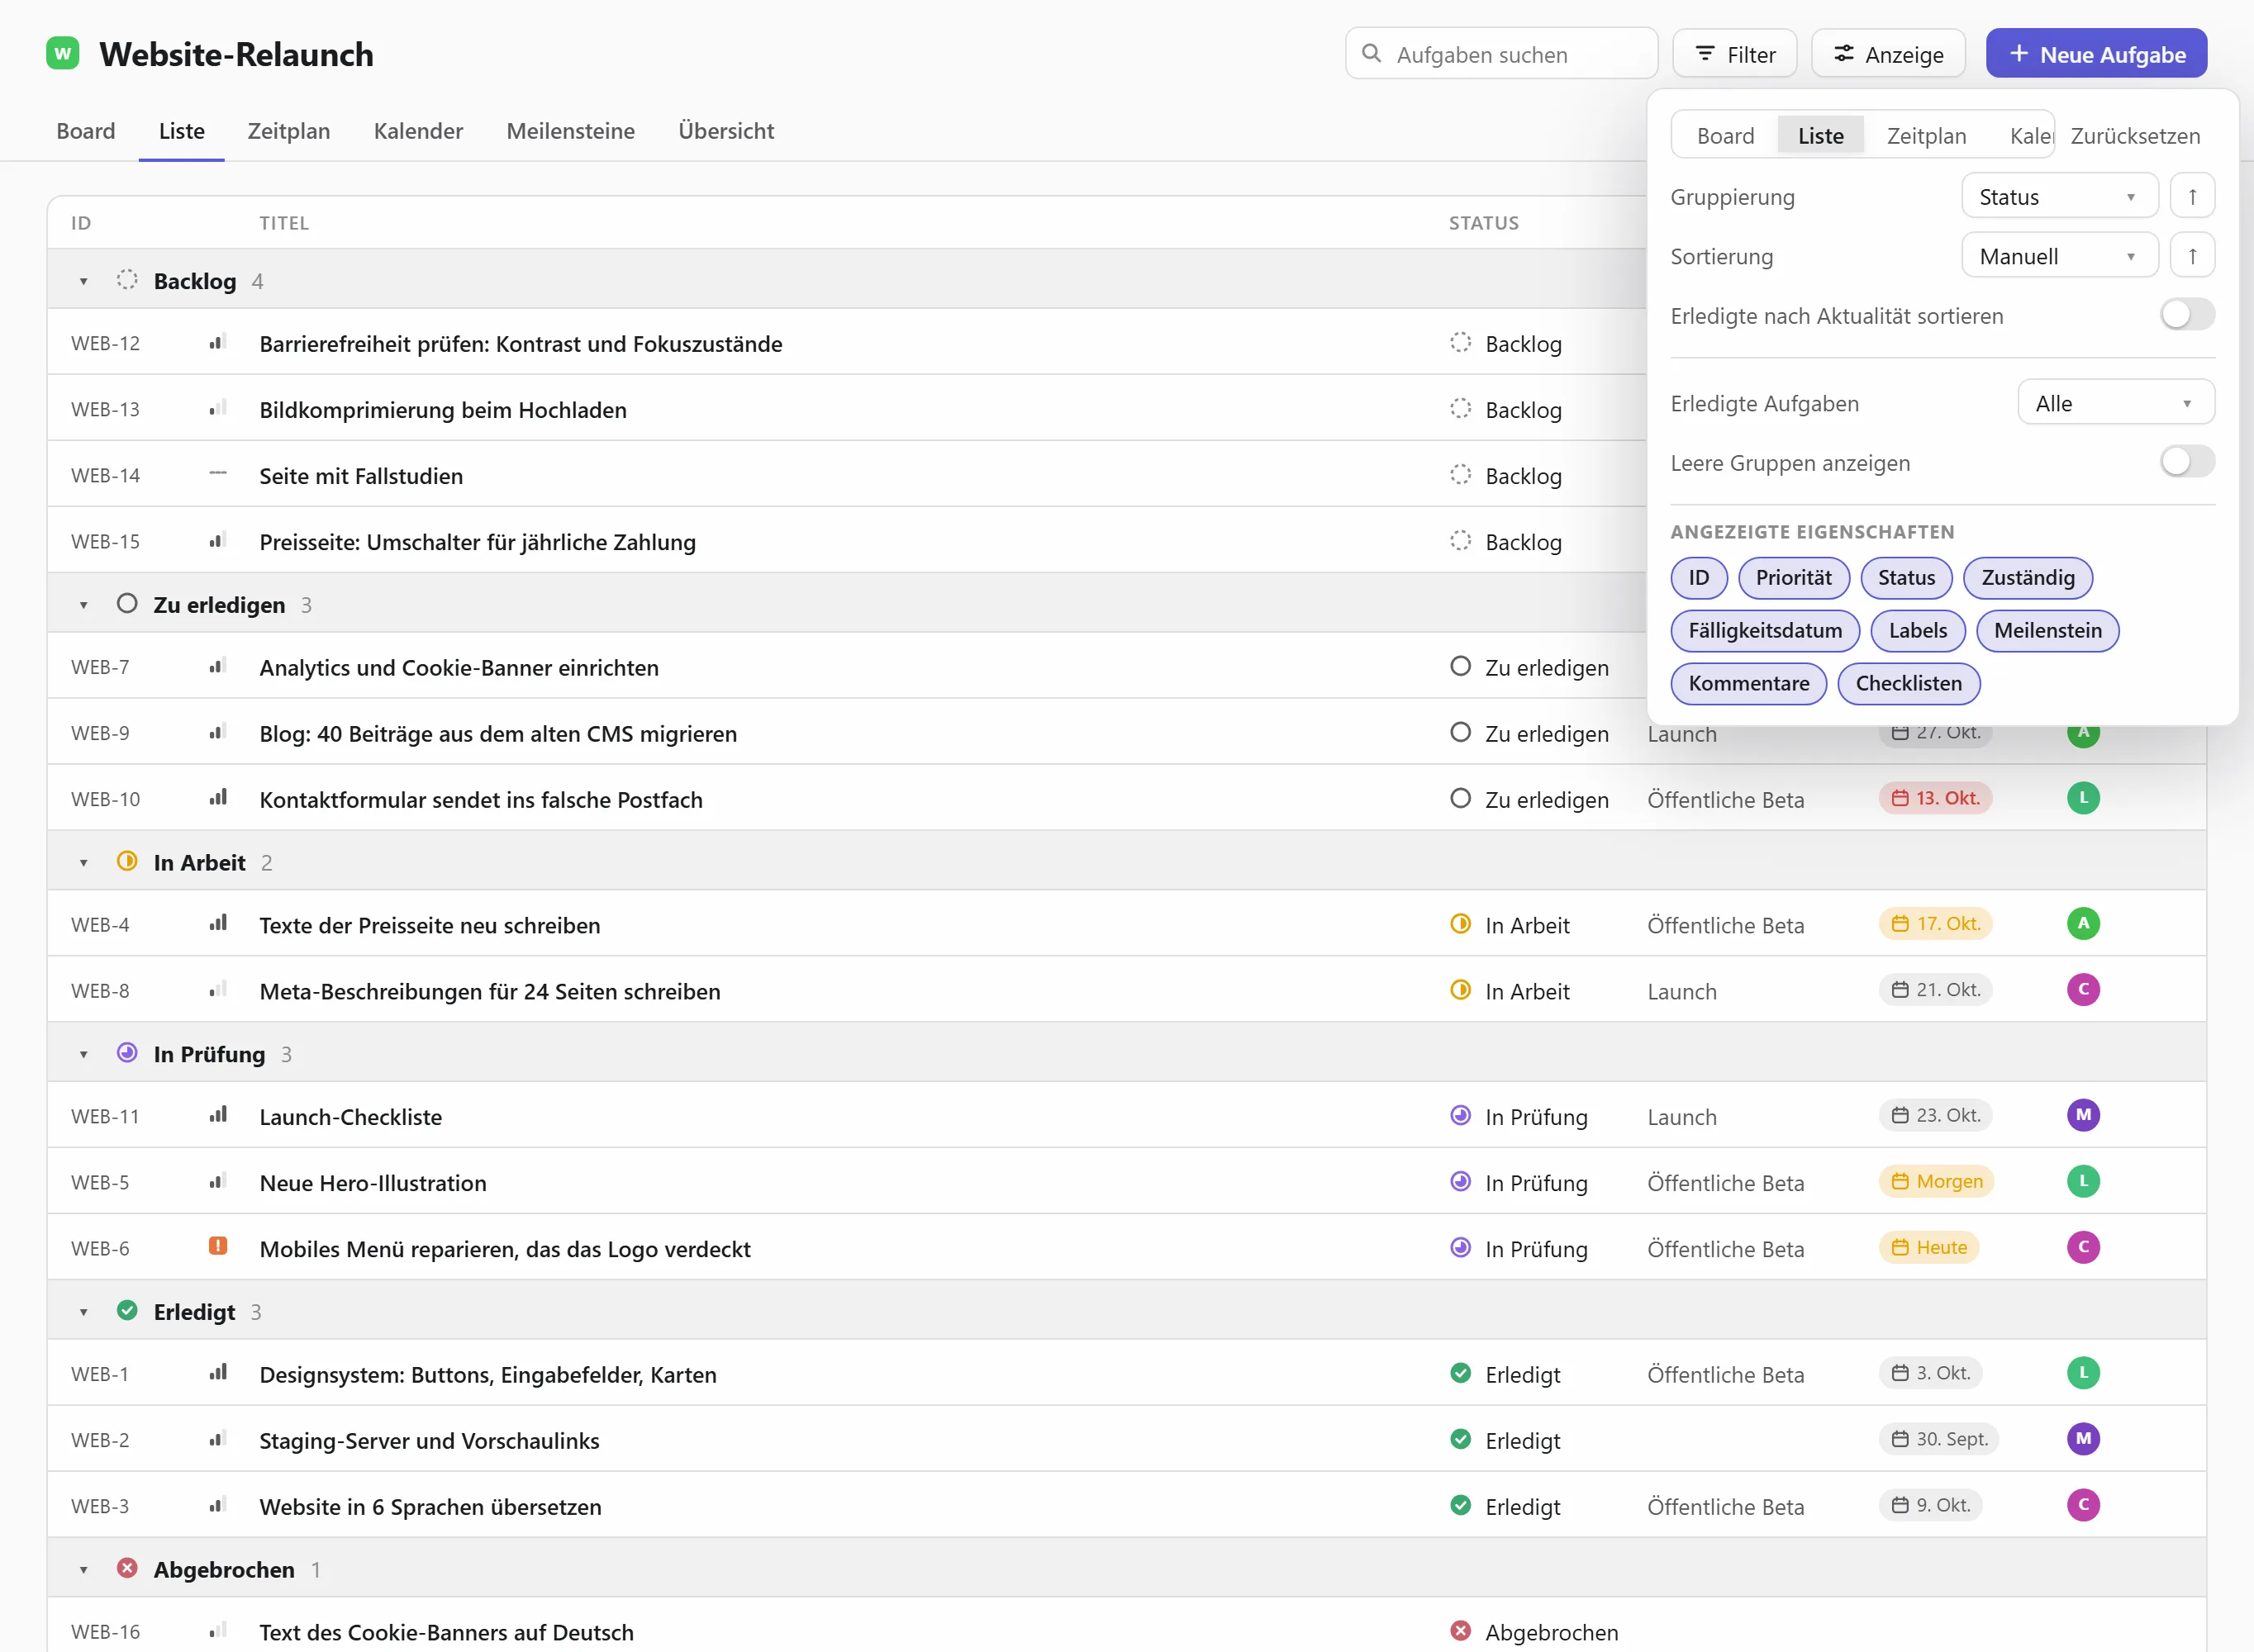Open the Erledigte Aufgaben Alle dropdown
The image size is (2254, 1652).
tap(2115, 403)
